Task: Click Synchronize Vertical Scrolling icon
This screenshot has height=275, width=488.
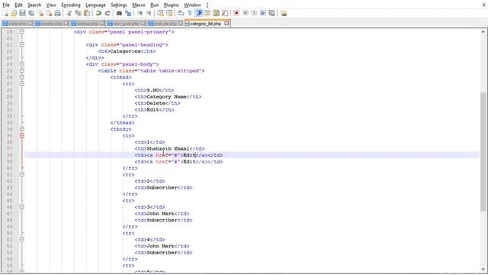Action: coord(160,13)
